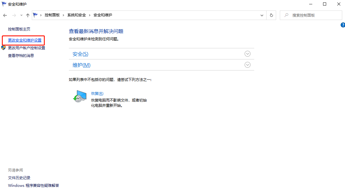345x193 pixels.
Task: Select 系统和安全 in the breadcrumb
Action: coord(77,15)
